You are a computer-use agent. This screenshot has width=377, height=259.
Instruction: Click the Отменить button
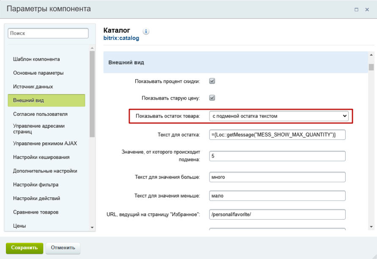pyautogui.click(x=63, y=248)
